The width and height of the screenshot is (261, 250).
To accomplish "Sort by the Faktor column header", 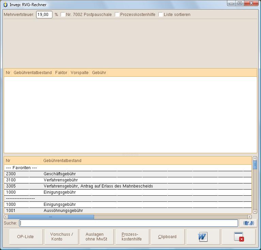I will point(61,73).
